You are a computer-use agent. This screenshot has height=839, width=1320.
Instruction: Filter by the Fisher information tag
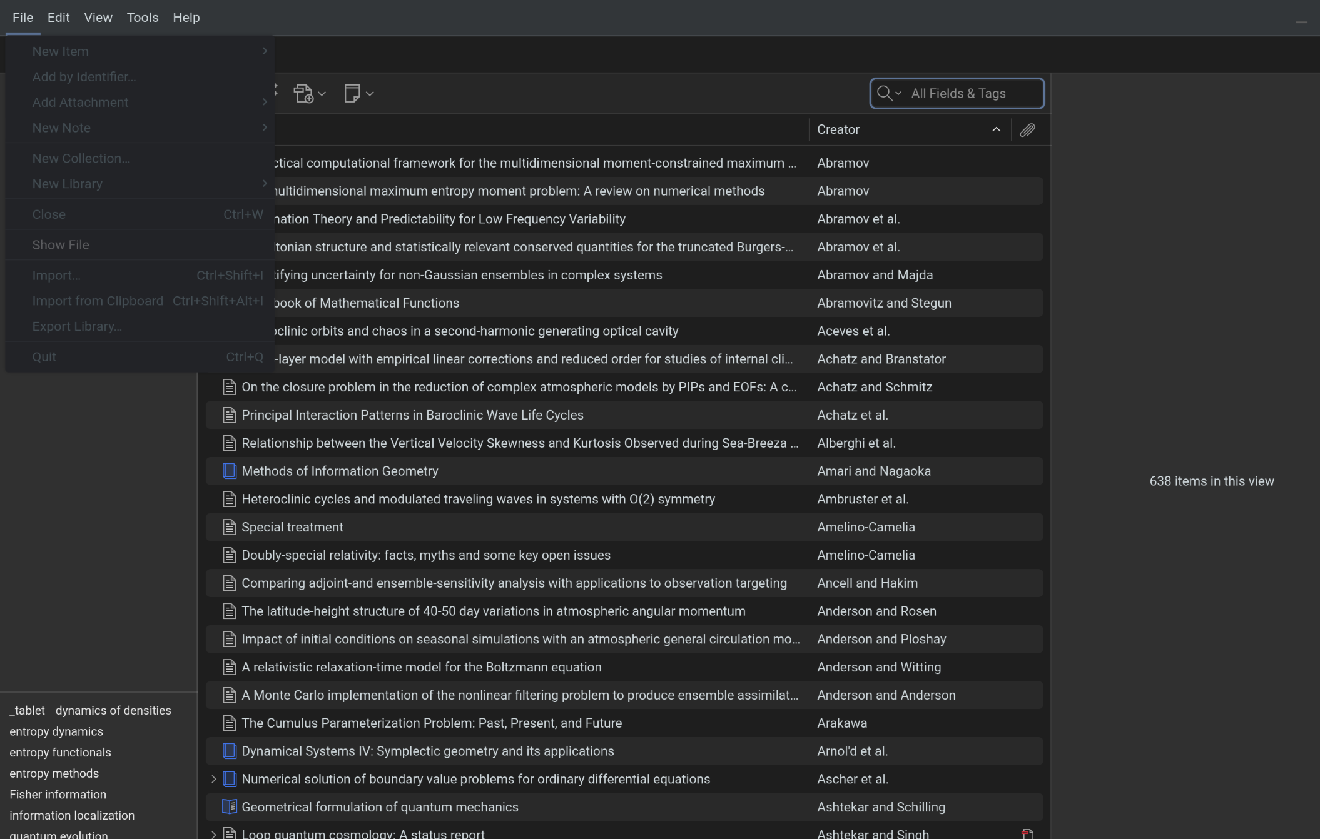click(x=58, y=795)
